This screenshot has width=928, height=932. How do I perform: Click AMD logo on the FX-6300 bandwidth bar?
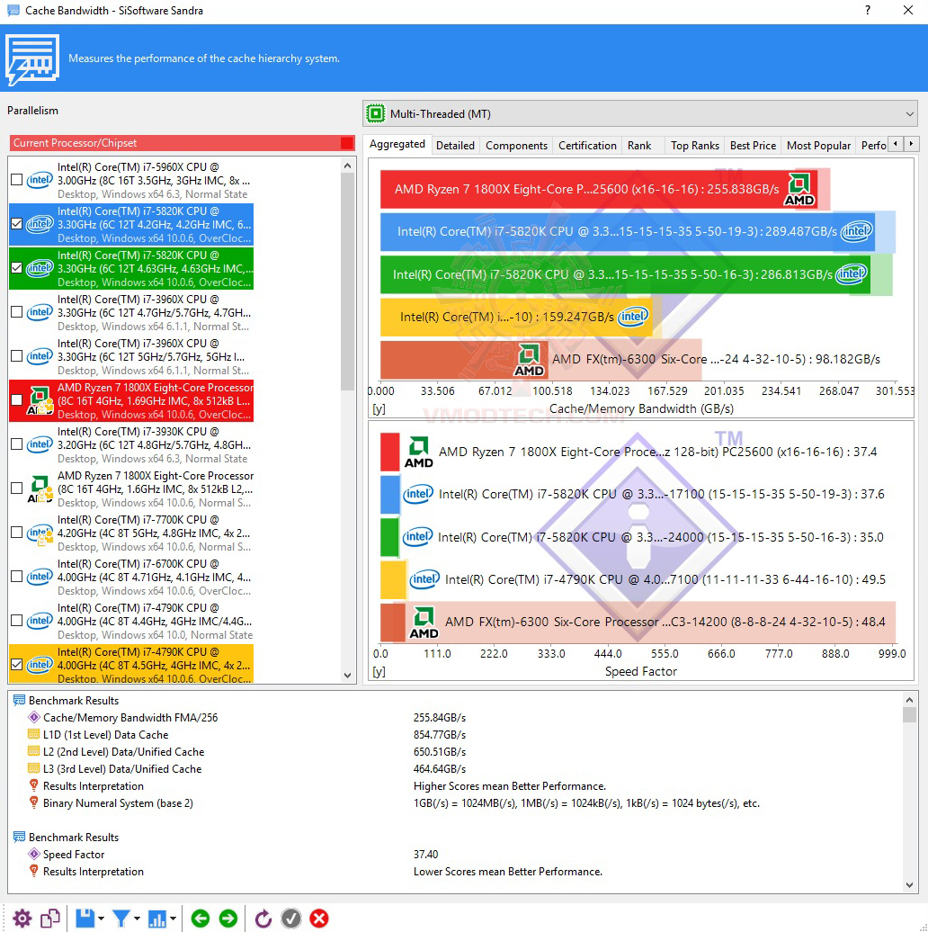pyautogui.click(x=529, y=360)
